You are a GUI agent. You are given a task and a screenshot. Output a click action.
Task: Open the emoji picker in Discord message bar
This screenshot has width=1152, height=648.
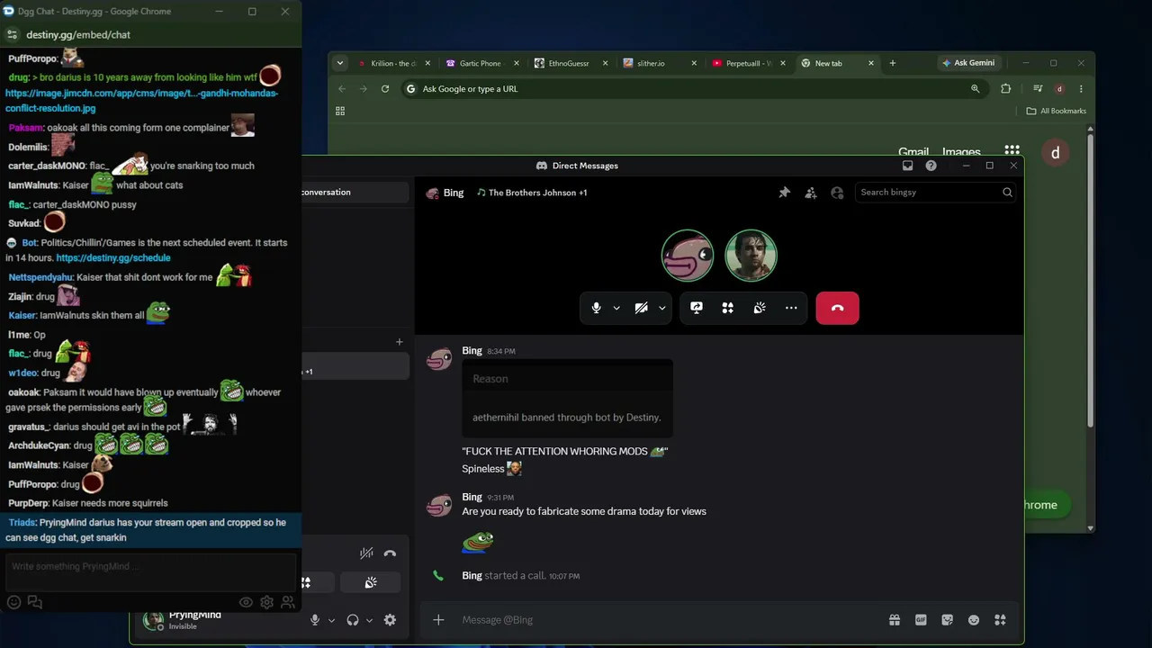(973, 620)
